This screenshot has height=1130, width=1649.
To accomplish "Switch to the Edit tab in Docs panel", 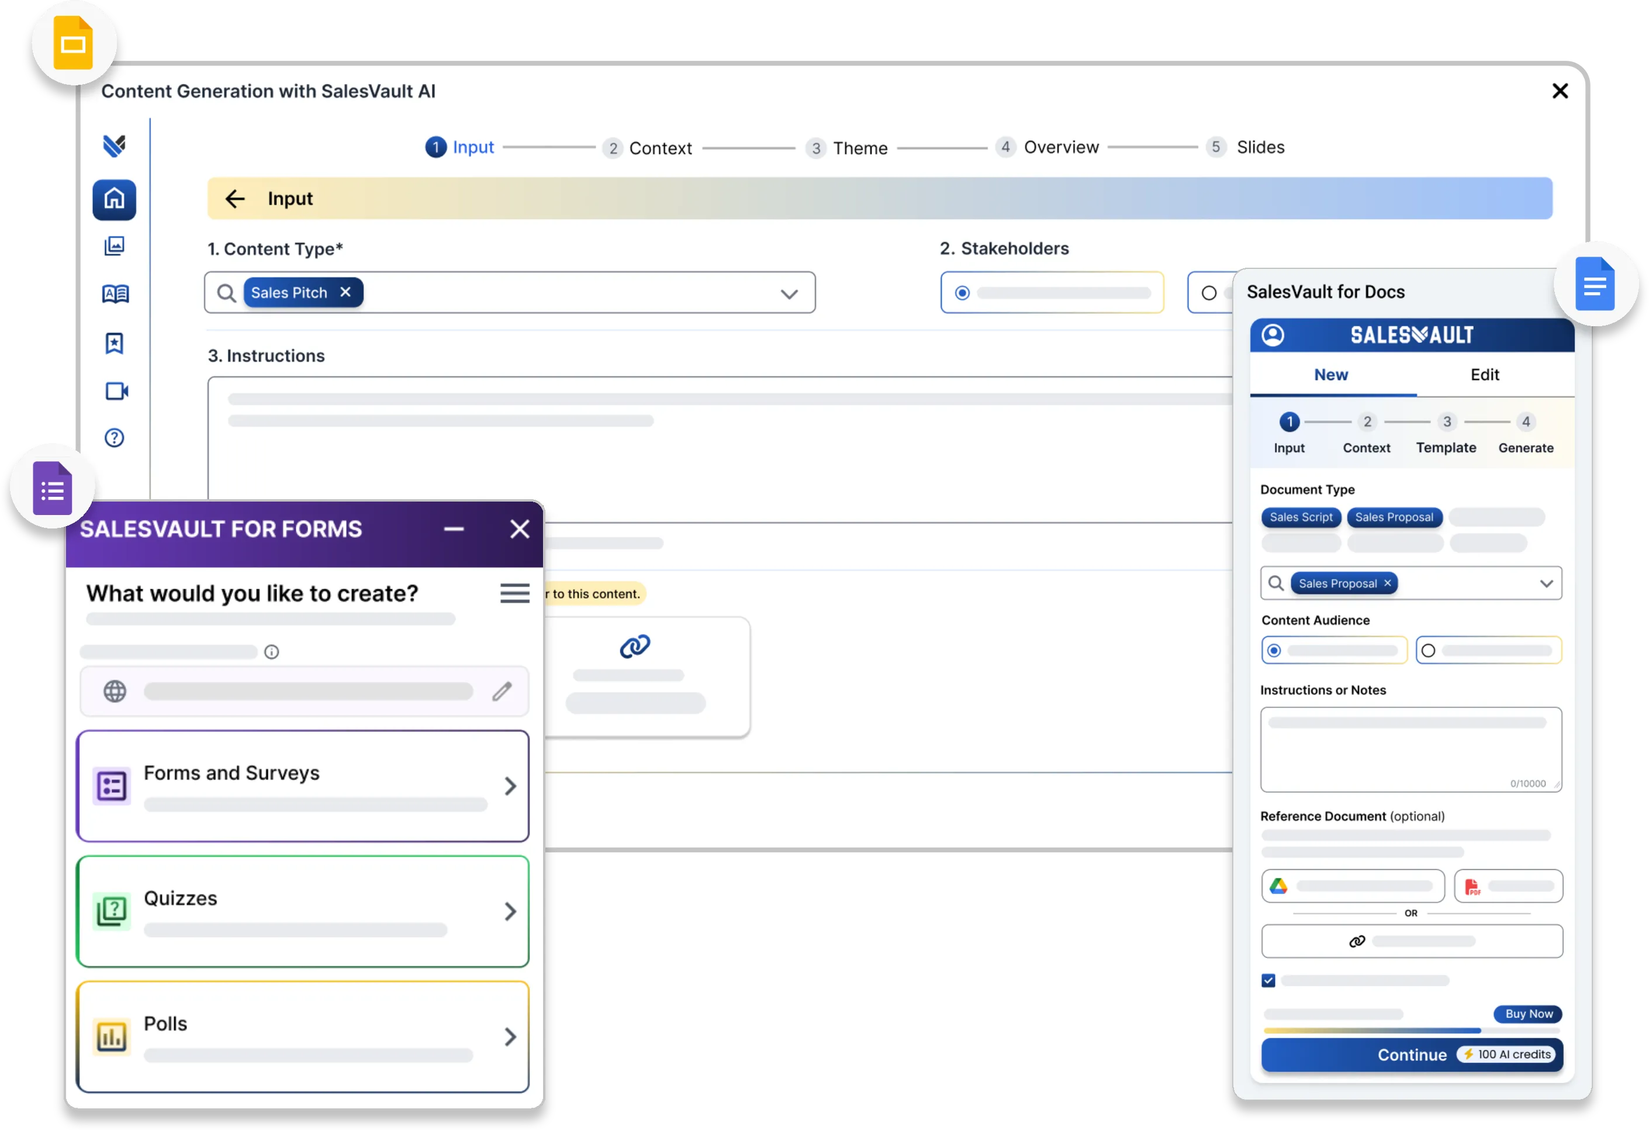I will 1484,375.
